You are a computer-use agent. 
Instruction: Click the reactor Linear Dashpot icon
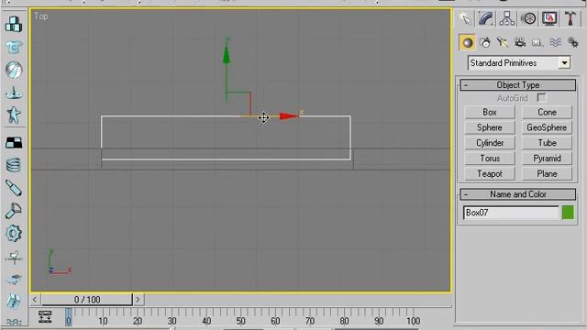[14, 188]
